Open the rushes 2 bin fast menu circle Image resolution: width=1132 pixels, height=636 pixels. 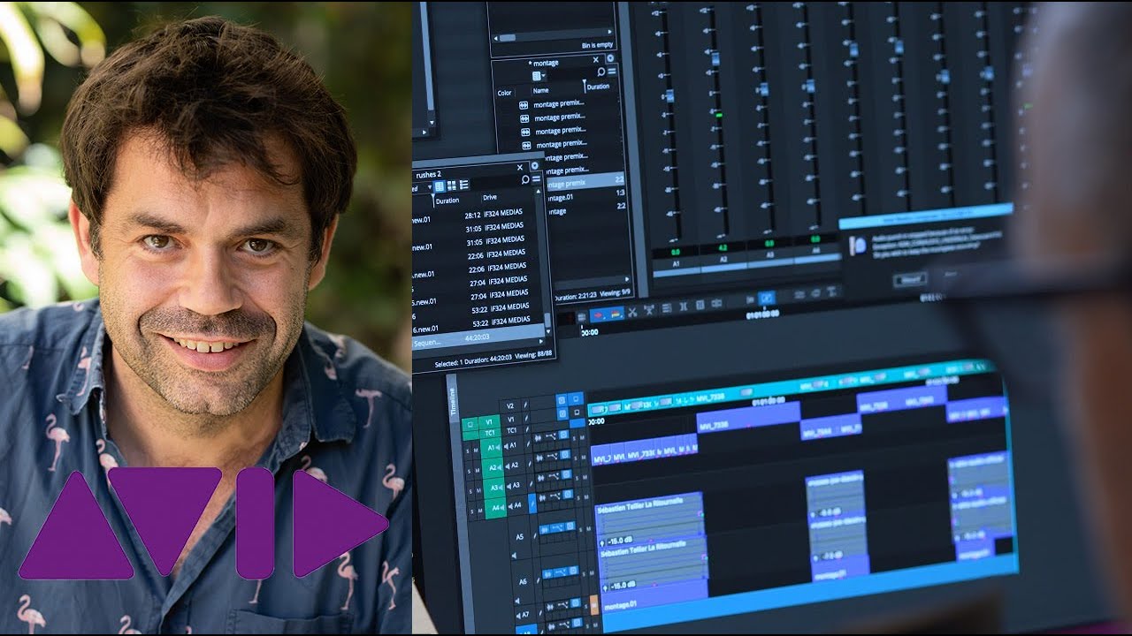coord(534,166)
